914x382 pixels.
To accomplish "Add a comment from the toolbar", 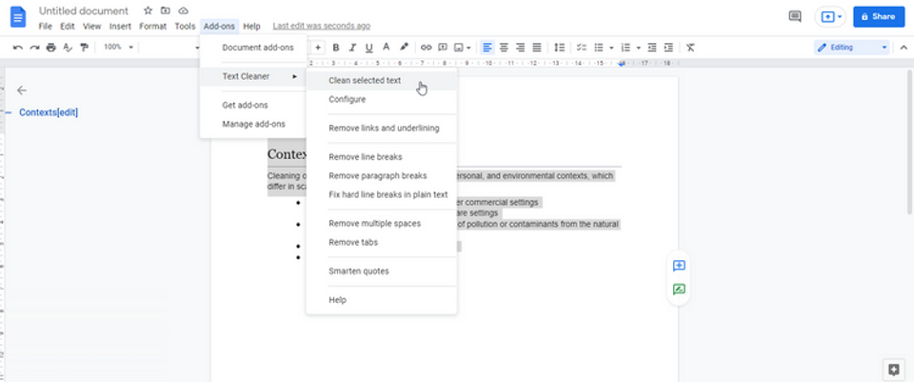I will (443, 48).
